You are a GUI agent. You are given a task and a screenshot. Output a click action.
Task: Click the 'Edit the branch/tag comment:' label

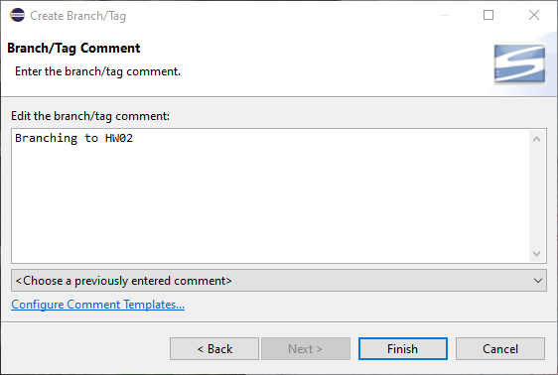pos(90,116)
